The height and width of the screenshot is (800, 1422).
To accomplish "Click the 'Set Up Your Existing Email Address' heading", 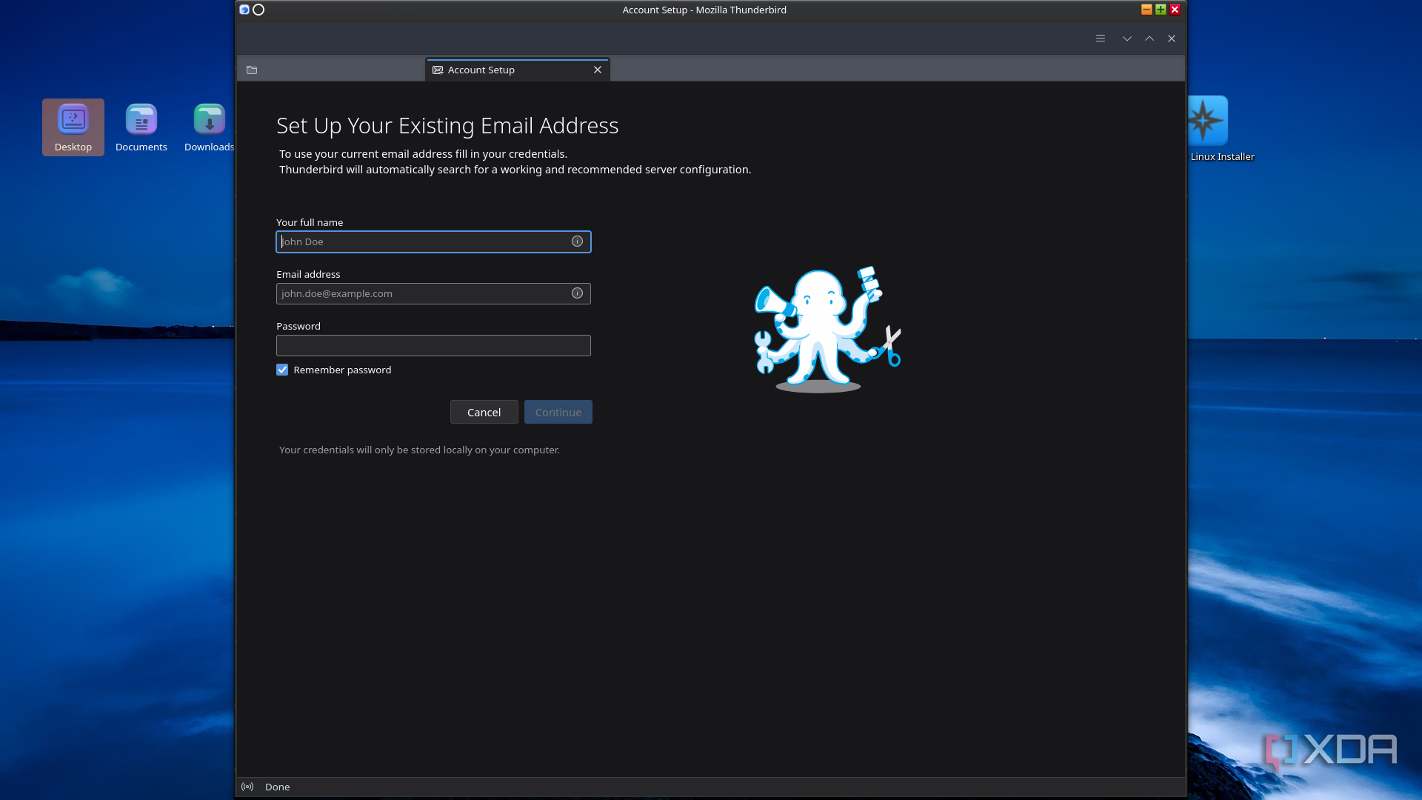I will point(447,126).
